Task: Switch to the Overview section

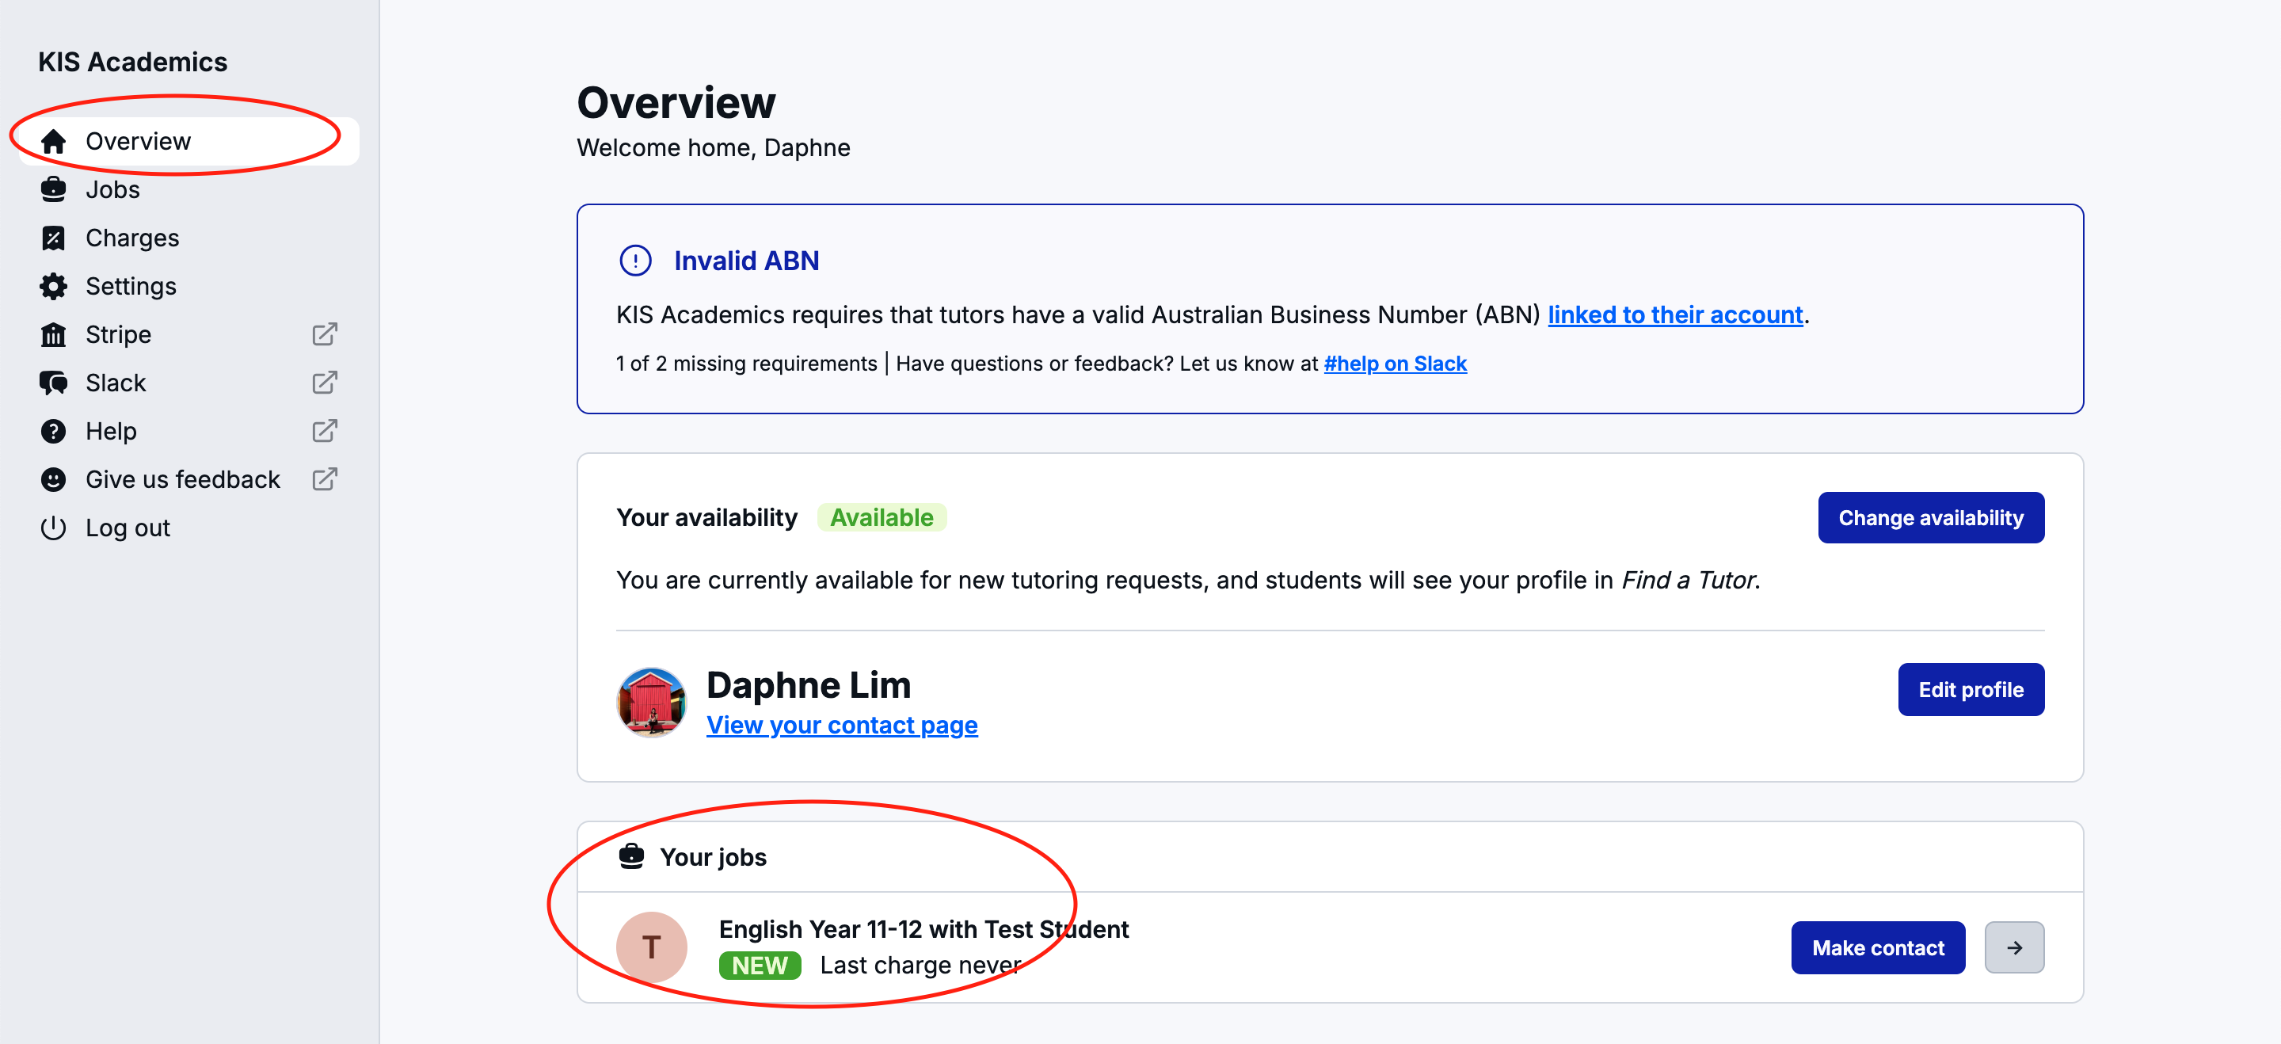Action: 138,140
